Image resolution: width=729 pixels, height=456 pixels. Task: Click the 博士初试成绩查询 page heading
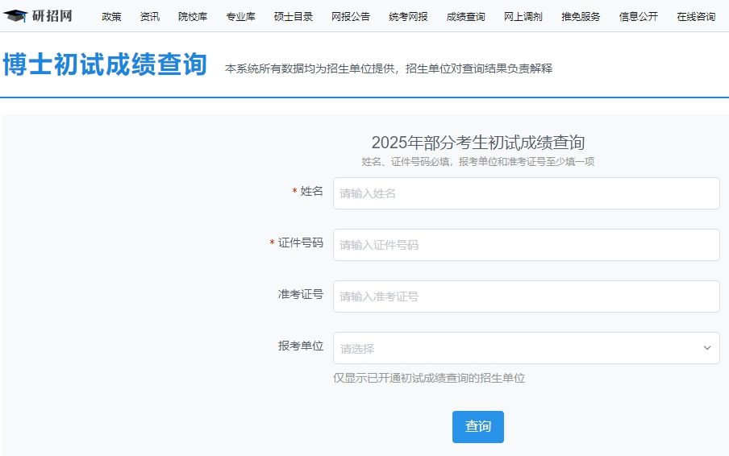coord(105,64)
